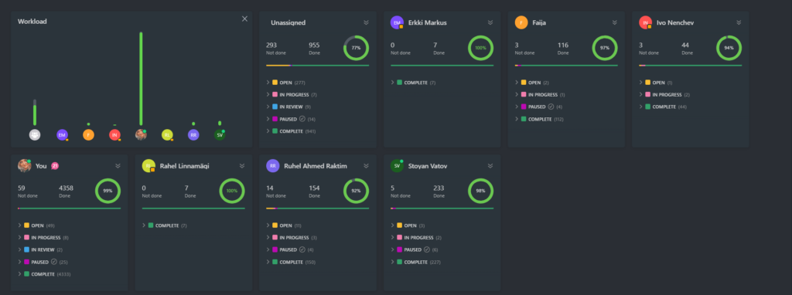Viewport: 792px width, 295px height.
Task: Collapse the Erkki Markus card
Action: [x=490, y=22]
